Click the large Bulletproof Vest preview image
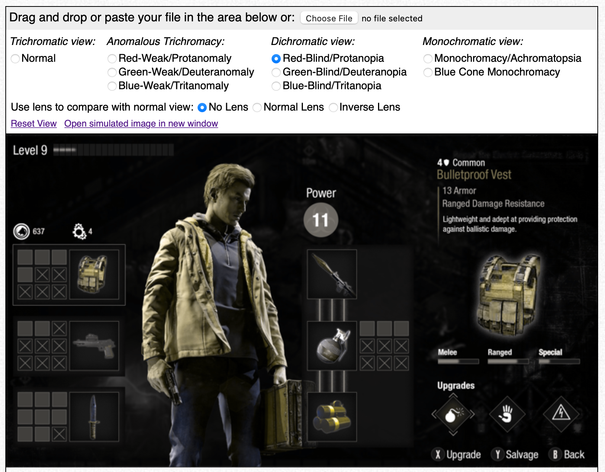The height and width of the screenshot is (472, 605). click(x=509, y=295)
